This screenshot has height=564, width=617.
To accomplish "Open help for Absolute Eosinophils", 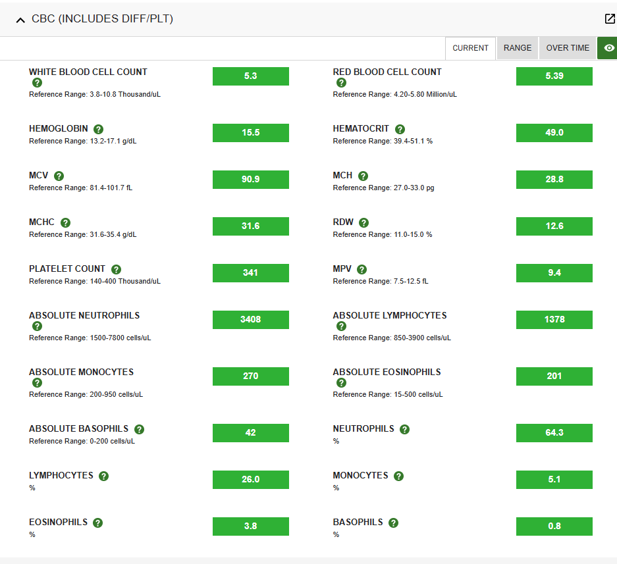I will click(x=341, y=382).
